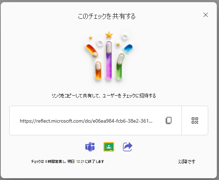Screen dimensions: 219x180
Task: Share the check-in to Microsoft Teams
Action: pos(90,147)
